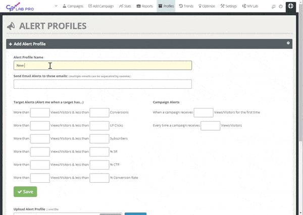Open the Settings menu
The image size is (303, 215).
229,7
